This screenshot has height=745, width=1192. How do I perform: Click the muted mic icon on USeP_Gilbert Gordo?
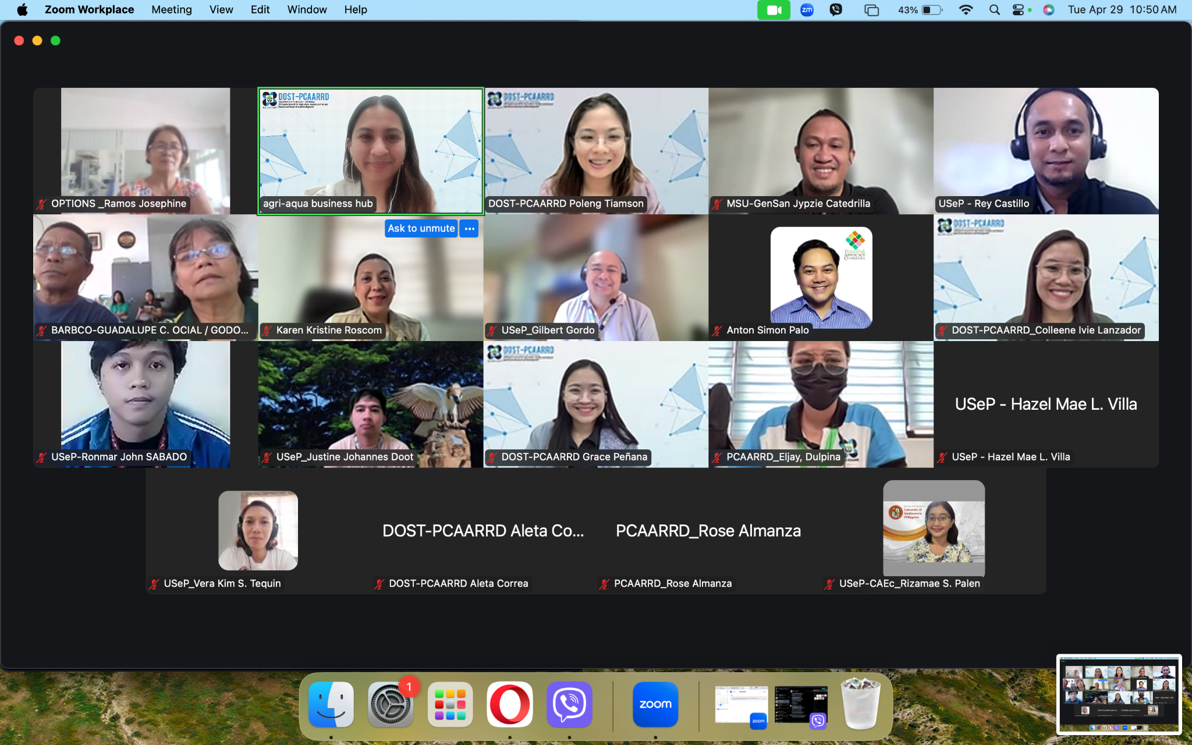(x=492, y=331)
